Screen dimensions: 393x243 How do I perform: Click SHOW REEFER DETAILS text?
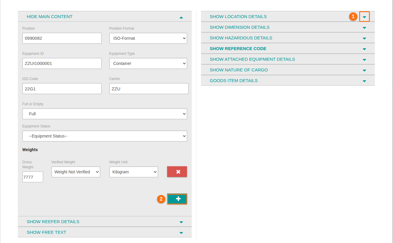[53, 222]
